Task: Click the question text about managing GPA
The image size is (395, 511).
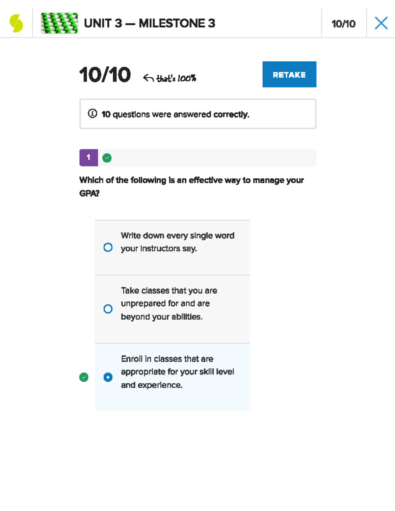Action: (x=191, y=186)
